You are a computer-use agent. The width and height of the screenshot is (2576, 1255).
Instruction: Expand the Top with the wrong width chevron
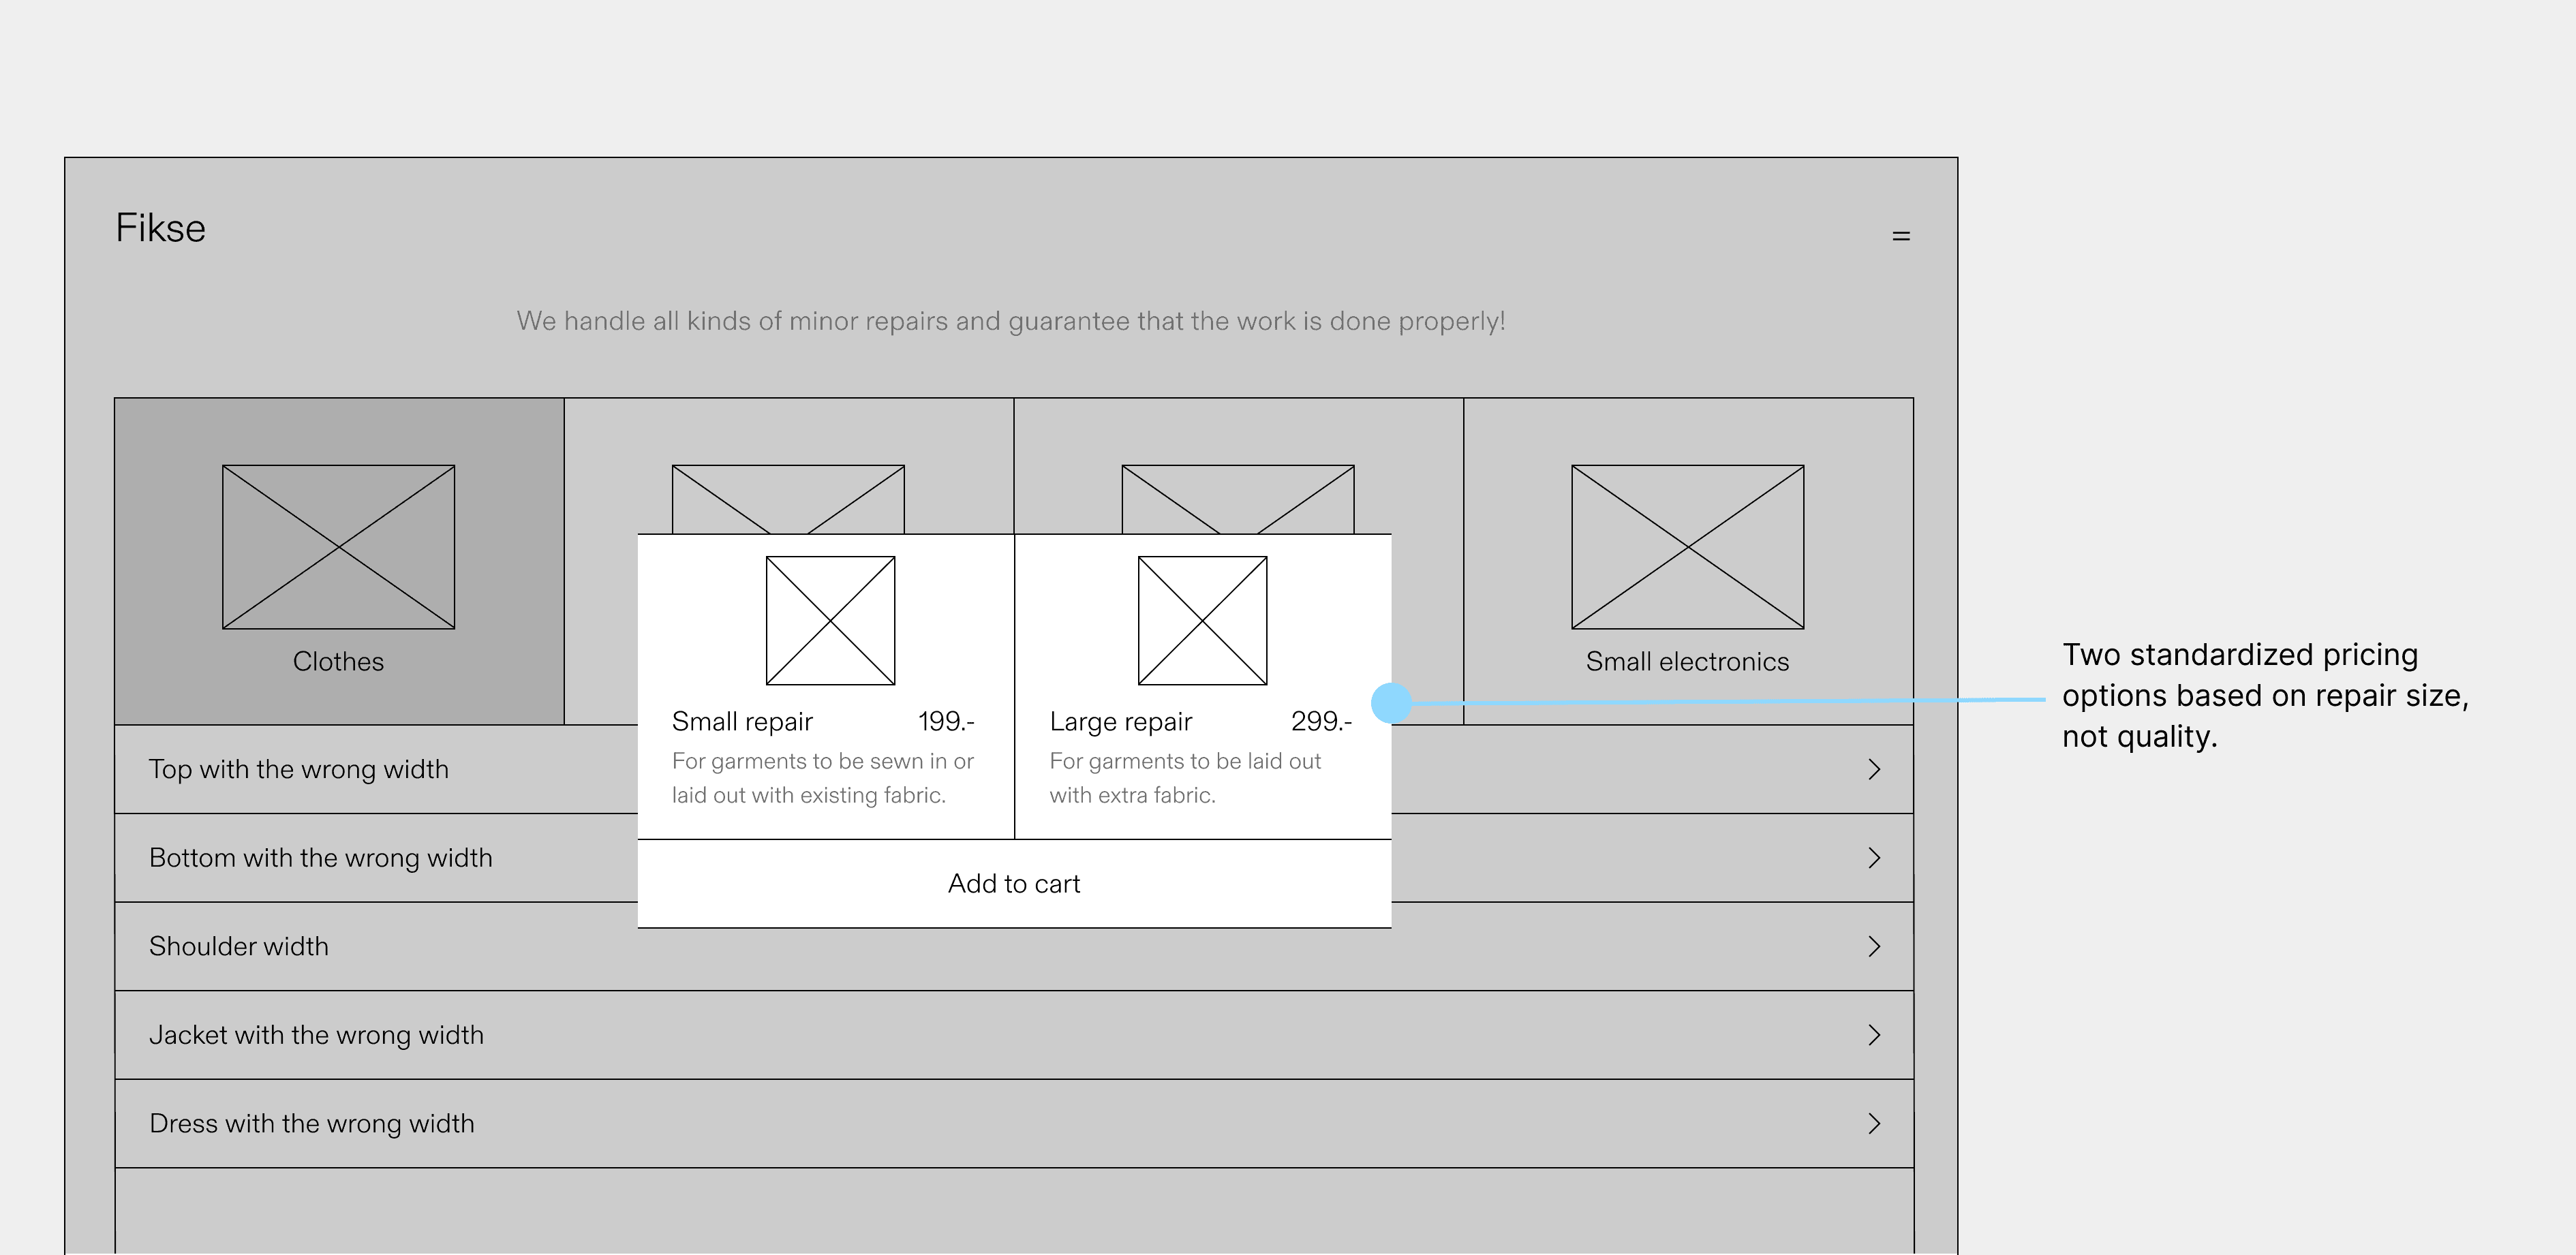point(1874,769)
